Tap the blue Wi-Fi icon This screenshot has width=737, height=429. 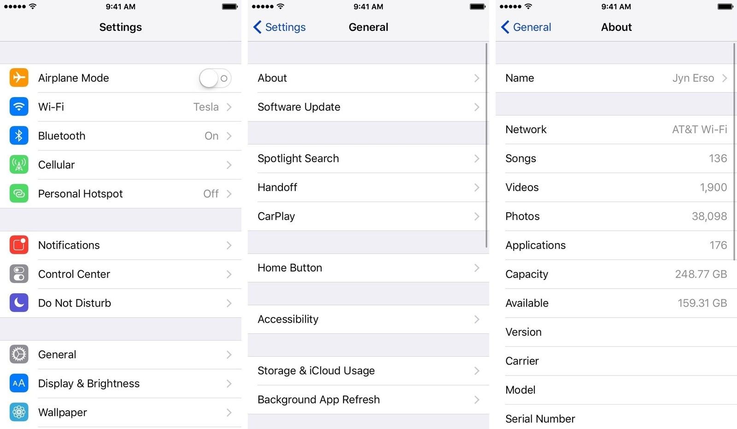coord(19,107)
